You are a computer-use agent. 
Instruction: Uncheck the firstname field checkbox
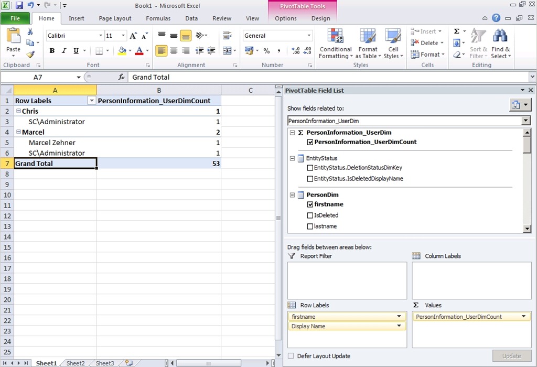pyautogui.click(x=310, y=204)
